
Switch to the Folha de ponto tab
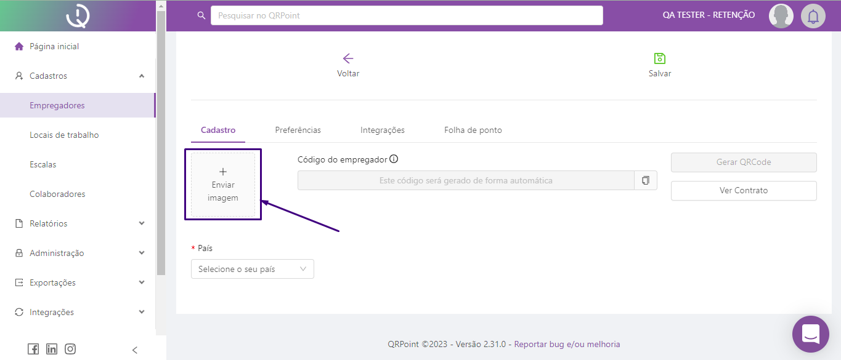[x=473, y=130]
